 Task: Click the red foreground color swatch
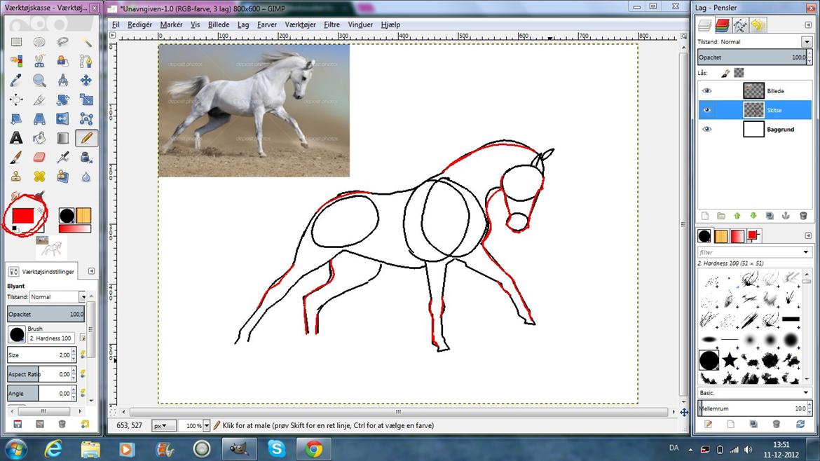(24, 216)
